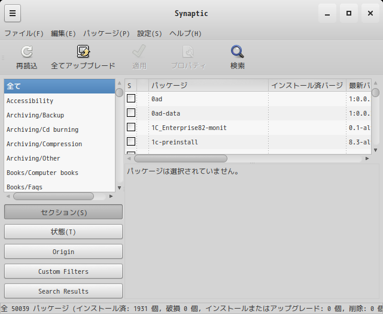Switch to the 状態(T) filter view
Image resolution: width=383 pixels, height=314 pixels.
63,231
